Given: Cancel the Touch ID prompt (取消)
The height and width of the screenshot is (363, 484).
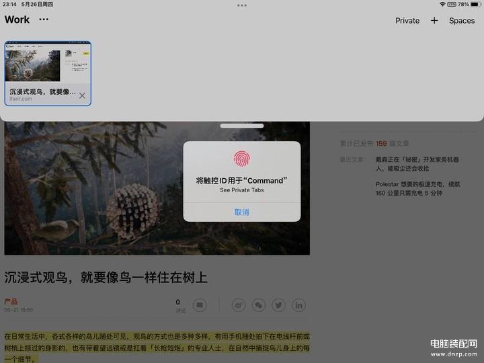Looking at the screenshot, I should [242, 212].
